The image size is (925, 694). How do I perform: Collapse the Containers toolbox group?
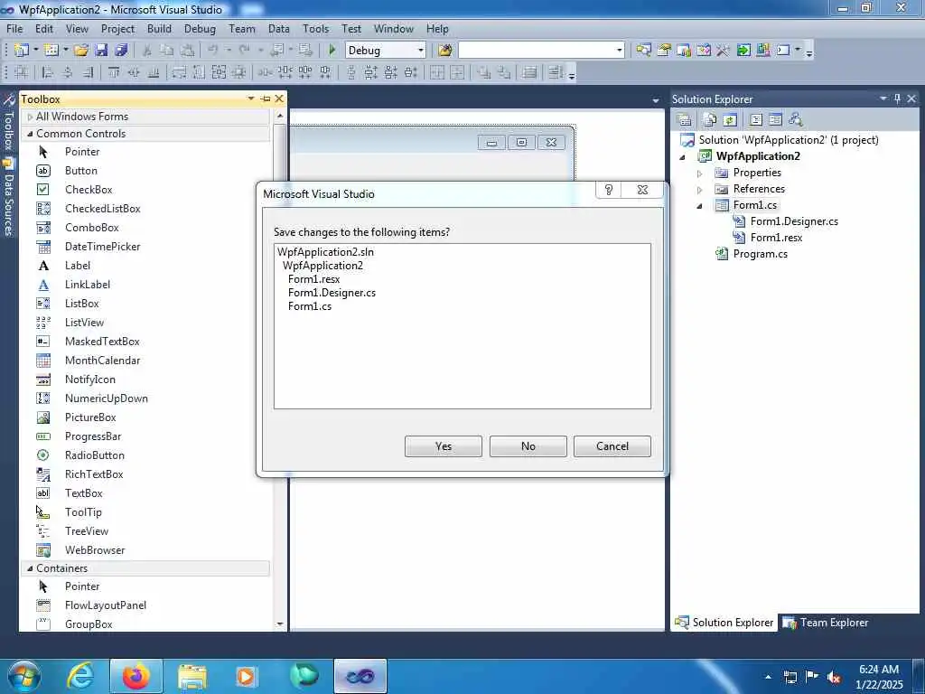(x=30, y=568)
